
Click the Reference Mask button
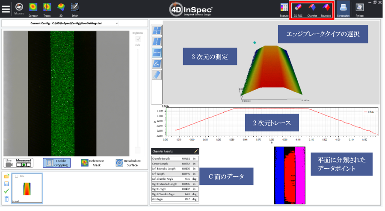click(x=93, y=163)
